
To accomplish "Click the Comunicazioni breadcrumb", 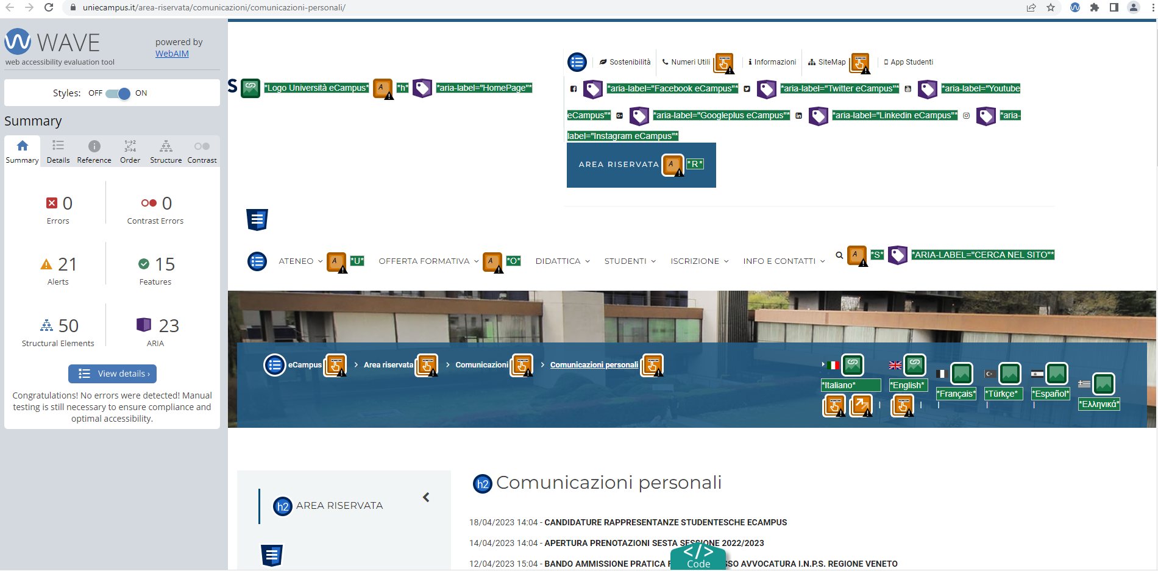I will click(x=482, y=365).
